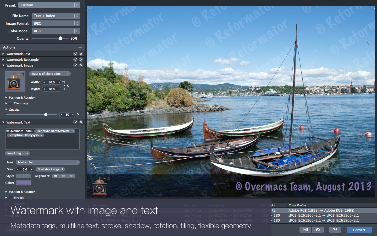Click the Width value field 10.0

point(52,82)
